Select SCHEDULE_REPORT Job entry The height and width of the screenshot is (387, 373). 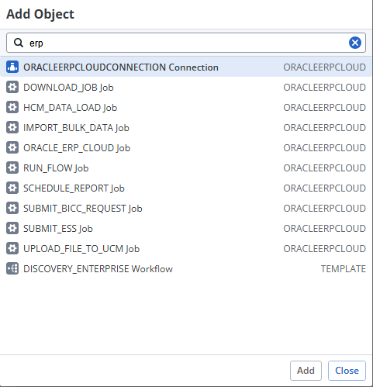coord(186,188)
